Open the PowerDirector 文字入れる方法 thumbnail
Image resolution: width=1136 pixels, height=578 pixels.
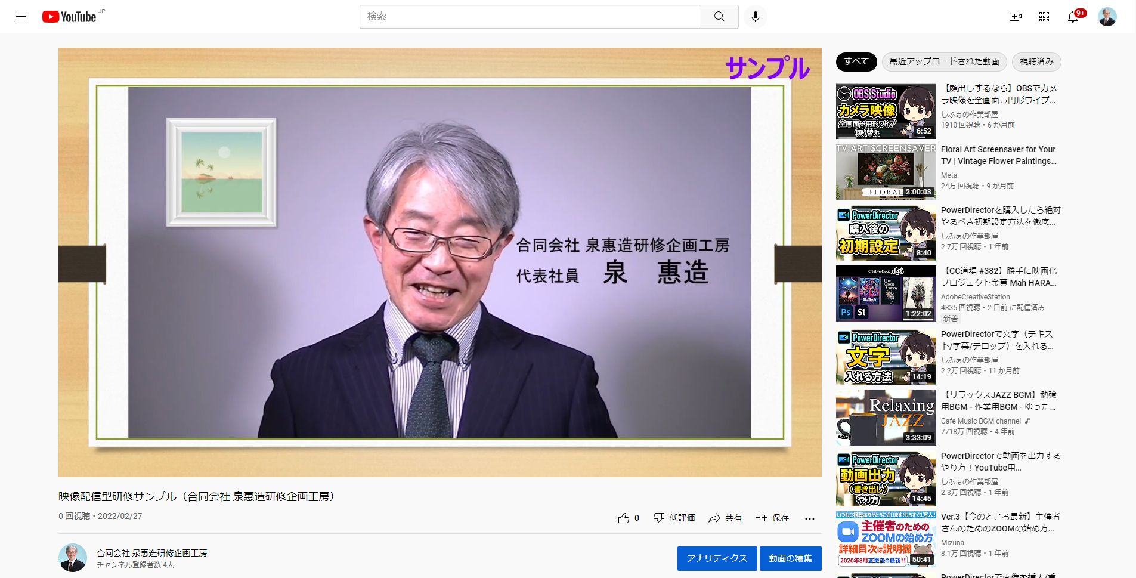pyautogui.click(x=886, y=357)
